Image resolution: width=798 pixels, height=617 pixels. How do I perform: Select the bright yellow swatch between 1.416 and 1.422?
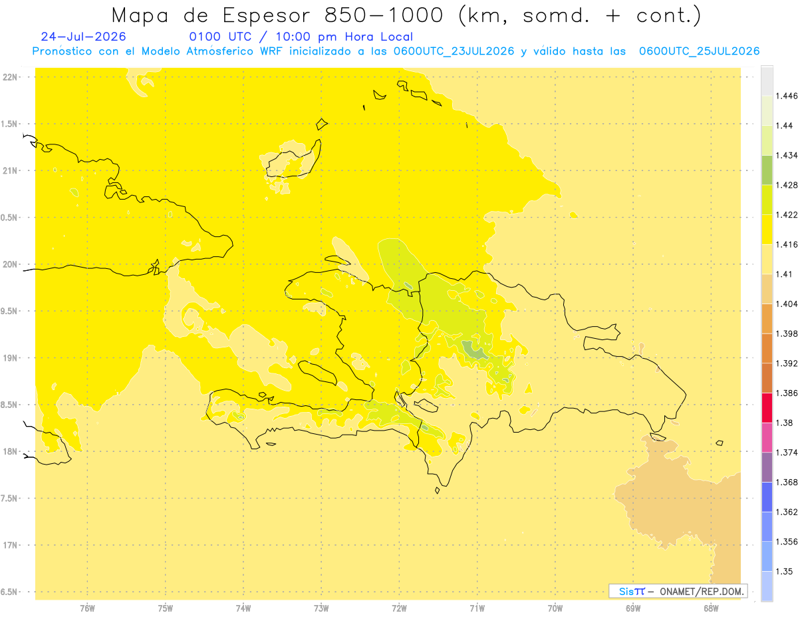pyautogui.click(x=767, y=230)
